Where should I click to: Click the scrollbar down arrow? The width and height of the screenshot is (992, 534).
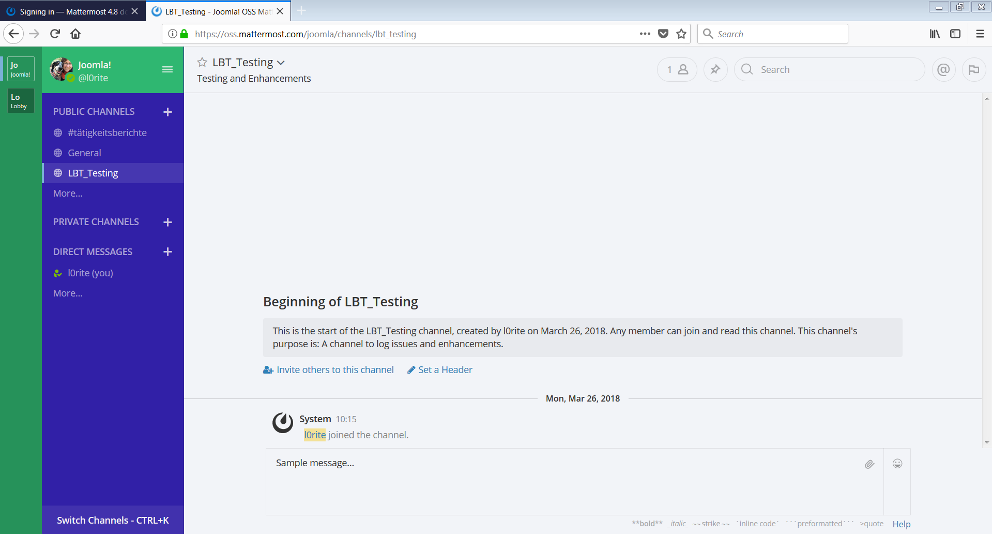(986, 442)
